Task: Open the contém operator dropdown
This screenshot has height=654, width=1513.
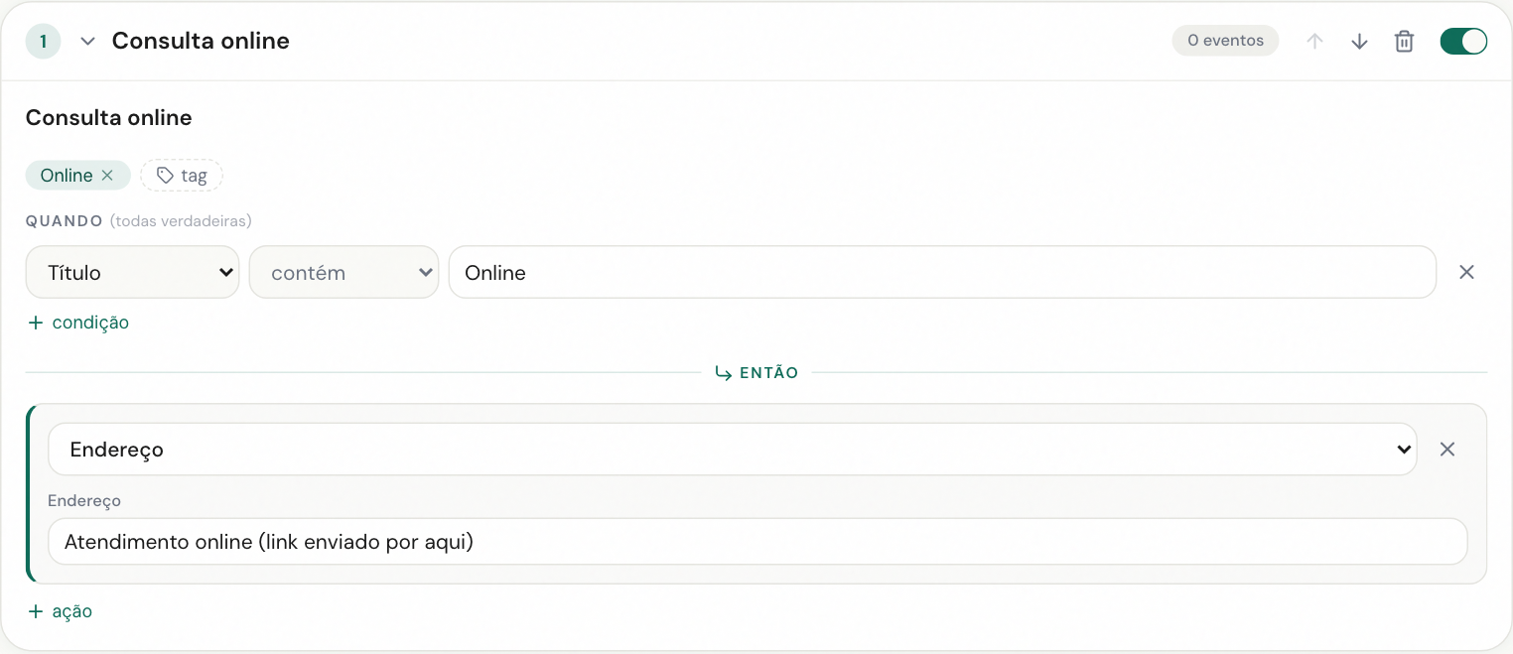Action: point(344,272)
